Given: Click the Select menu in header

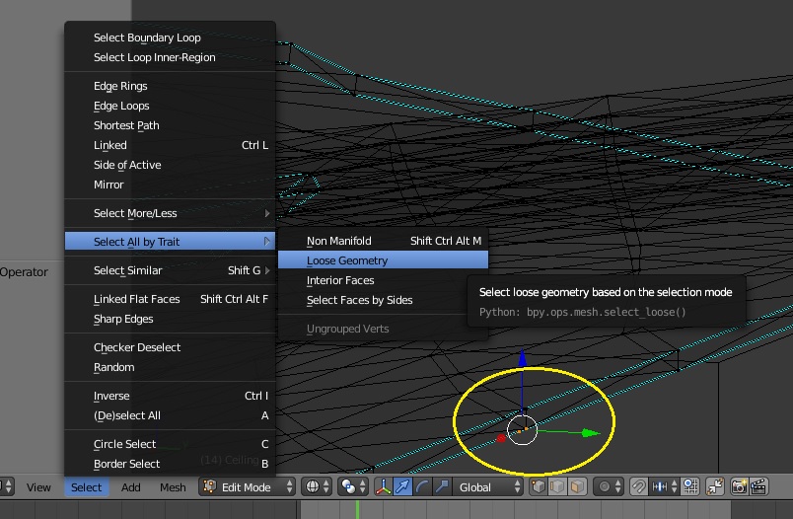Looking at the screenshot, I should (86, 487).
